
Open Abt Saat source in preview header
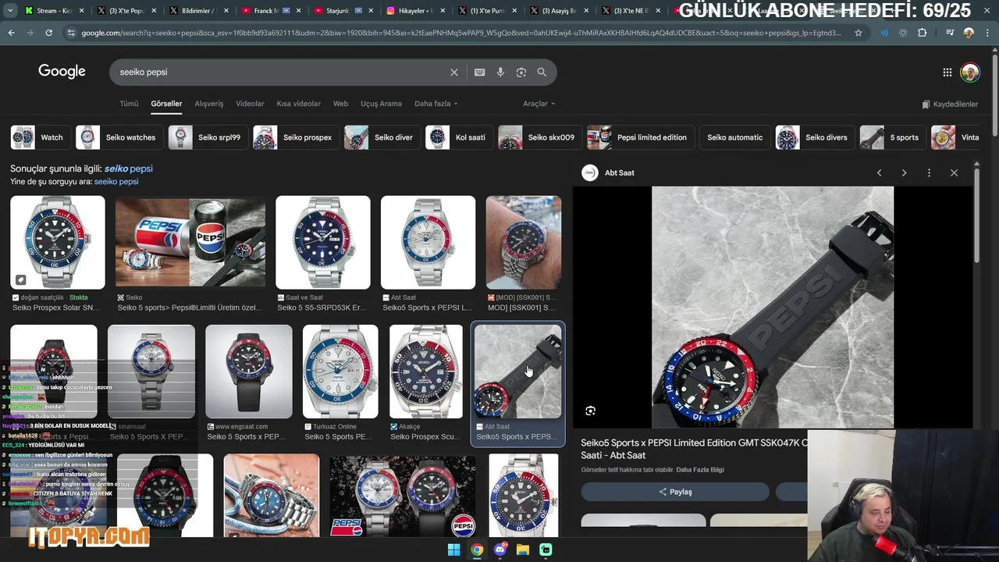(609, 173)
